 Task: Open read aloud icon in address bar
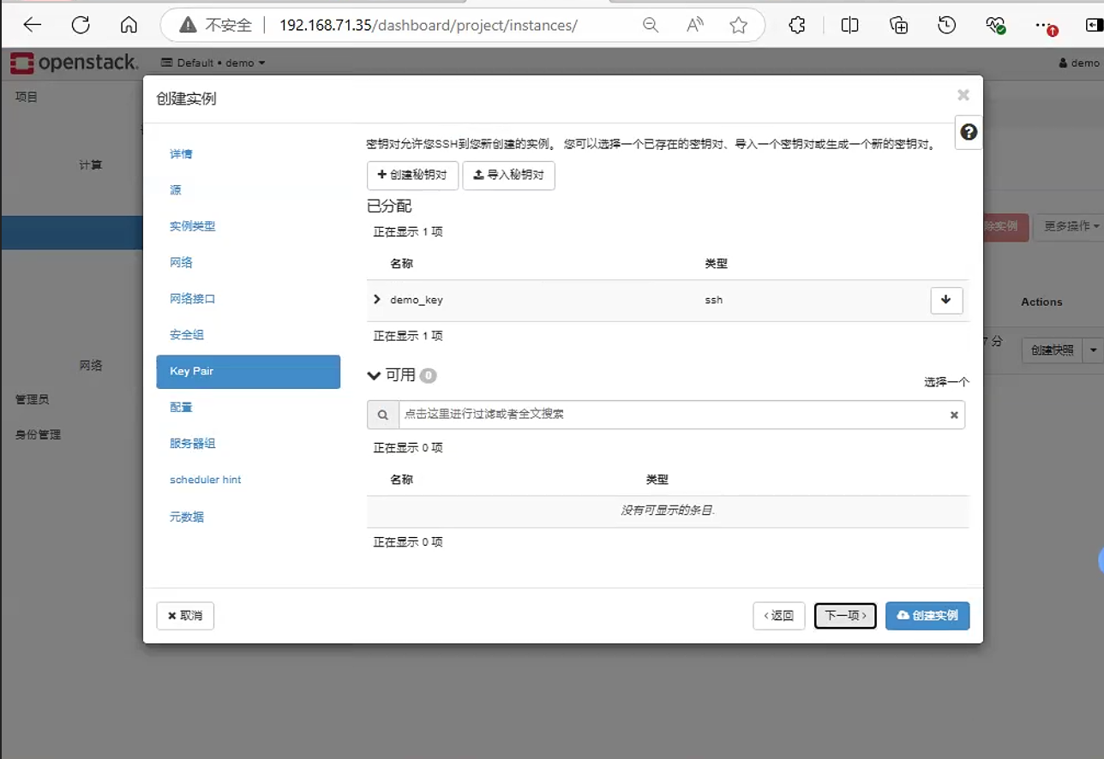[x=695, y=26]
